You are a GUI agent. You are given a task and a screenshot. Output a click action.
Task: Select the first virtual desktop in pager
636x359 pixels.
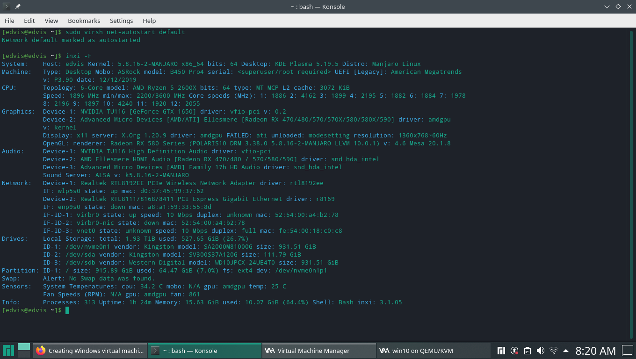point(24,346)
